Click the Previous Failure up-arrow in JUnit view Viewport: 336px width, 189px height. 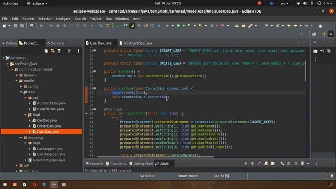[x=252, y=163]
